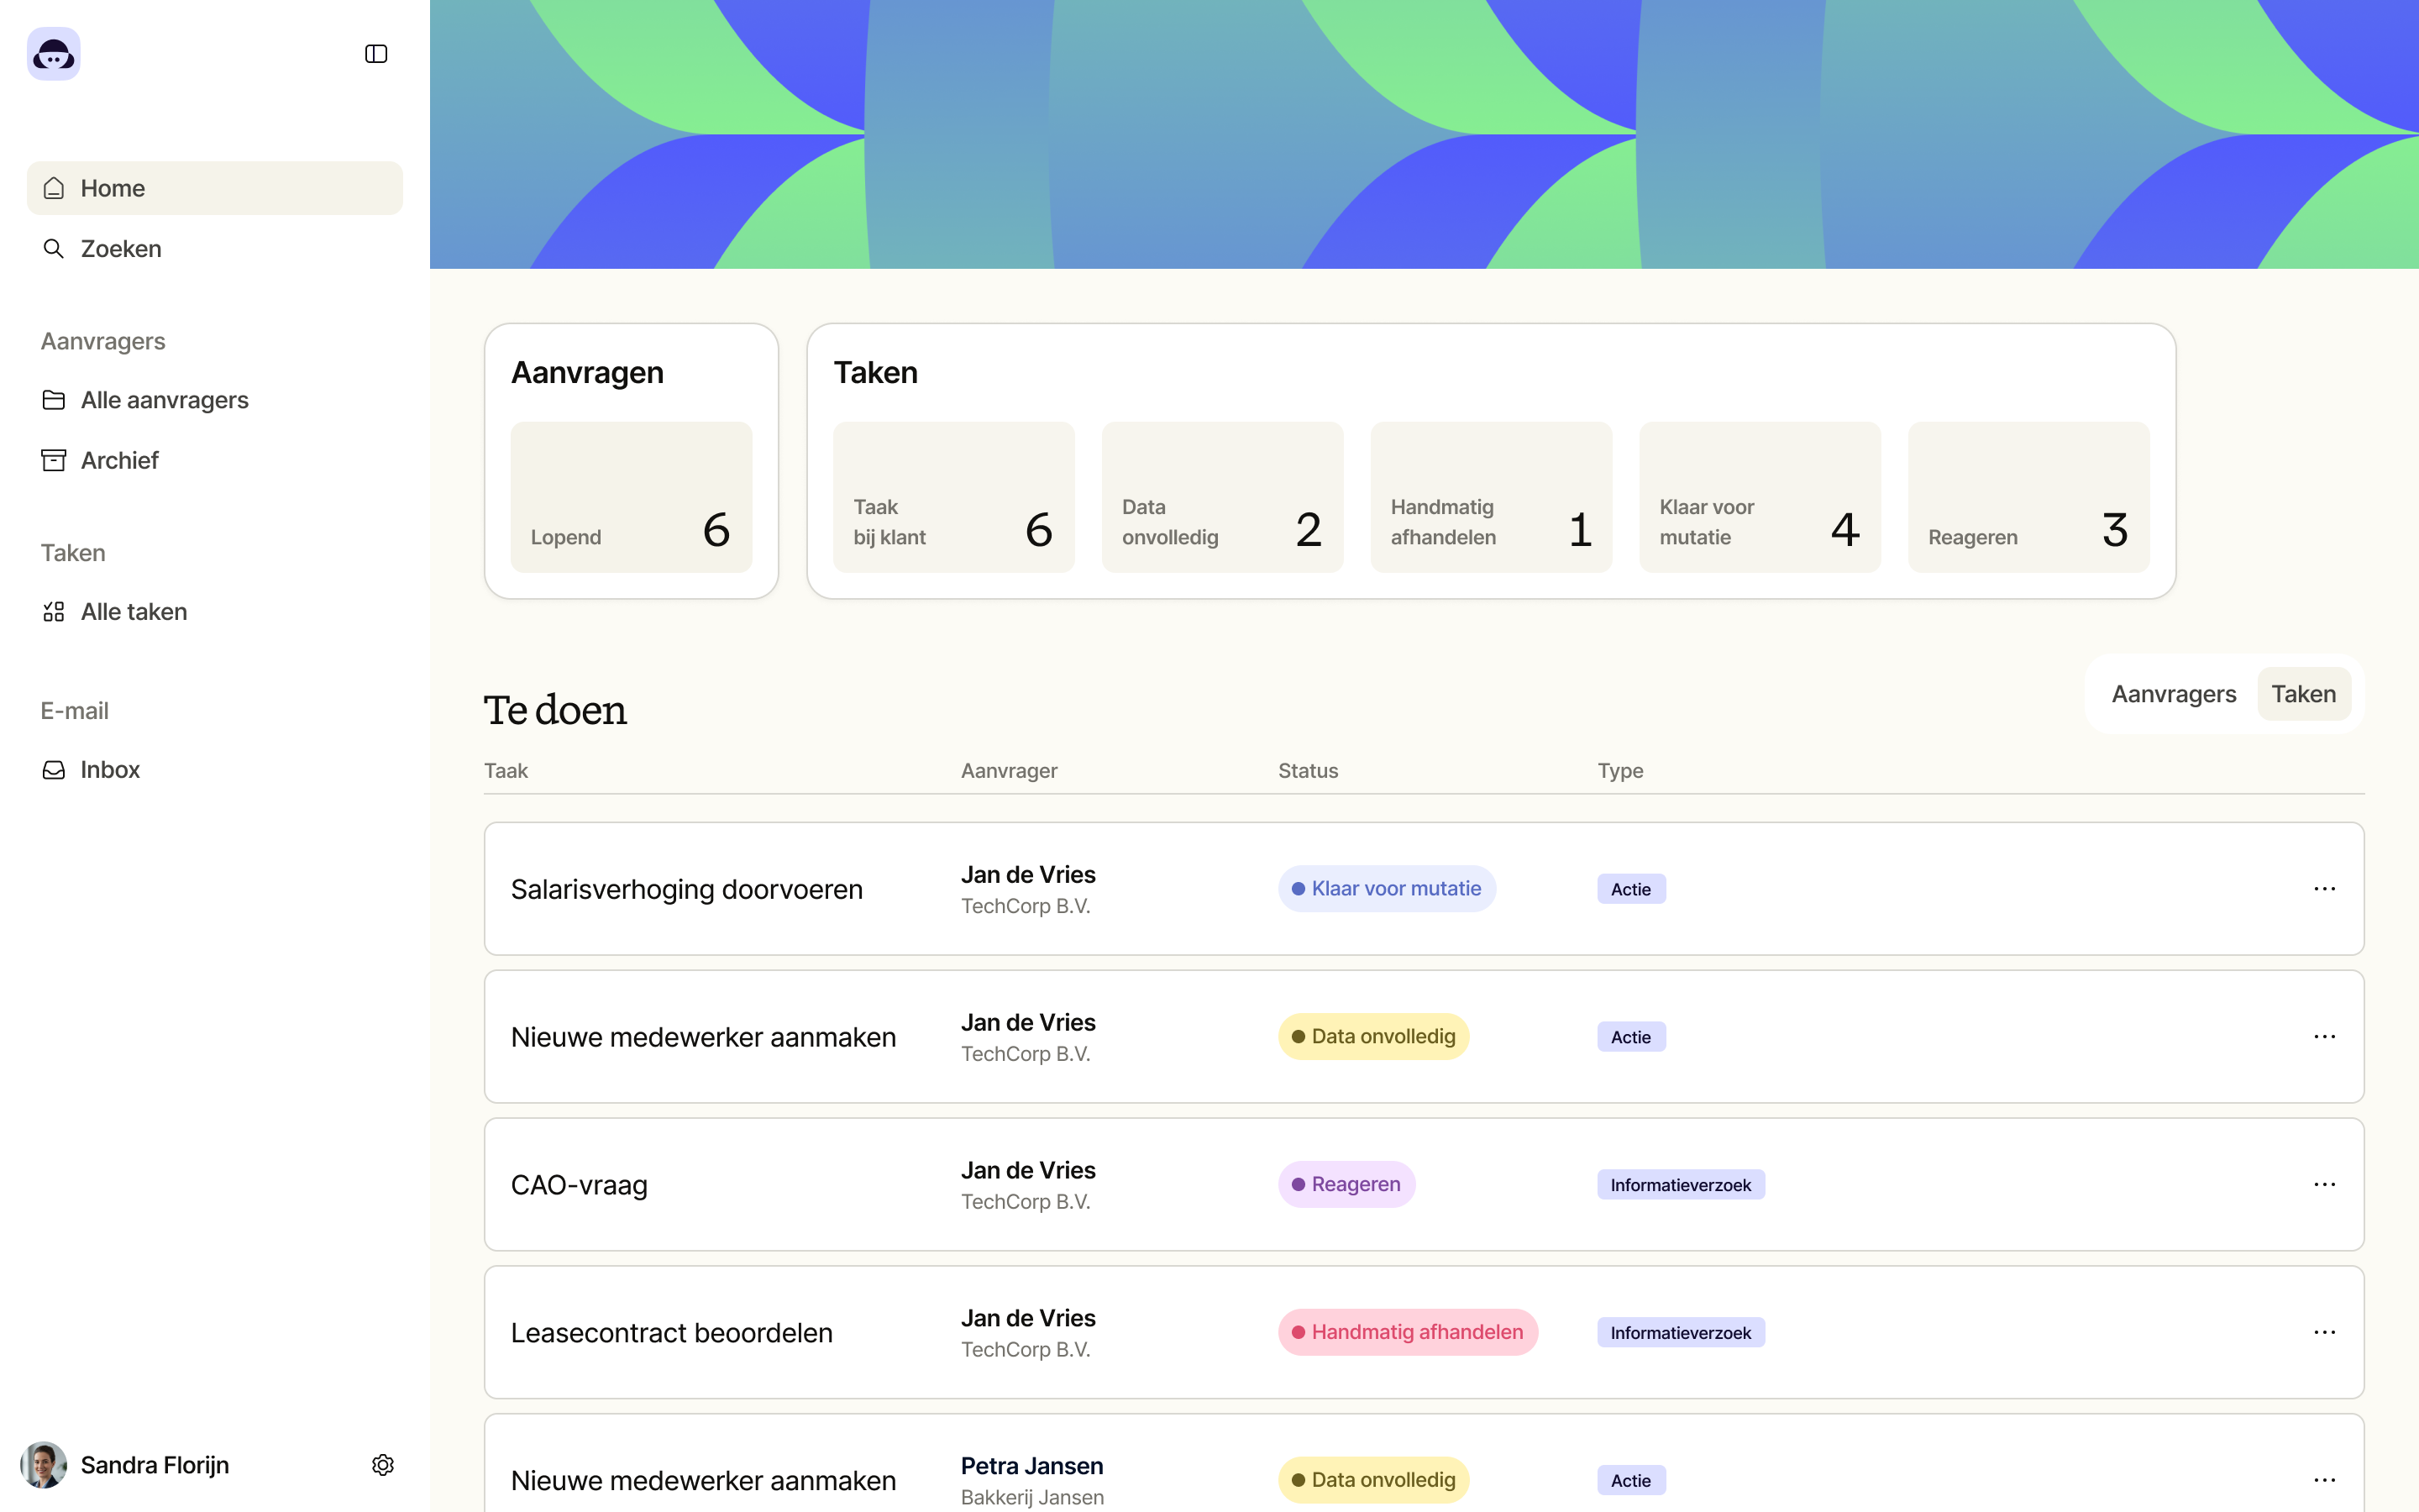Open the Taken section header

874,371
